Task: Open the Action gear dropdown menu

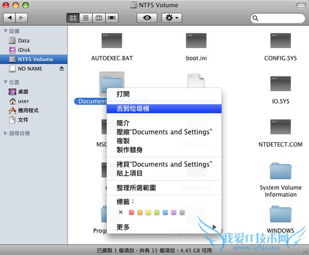Action: [171, 18]
